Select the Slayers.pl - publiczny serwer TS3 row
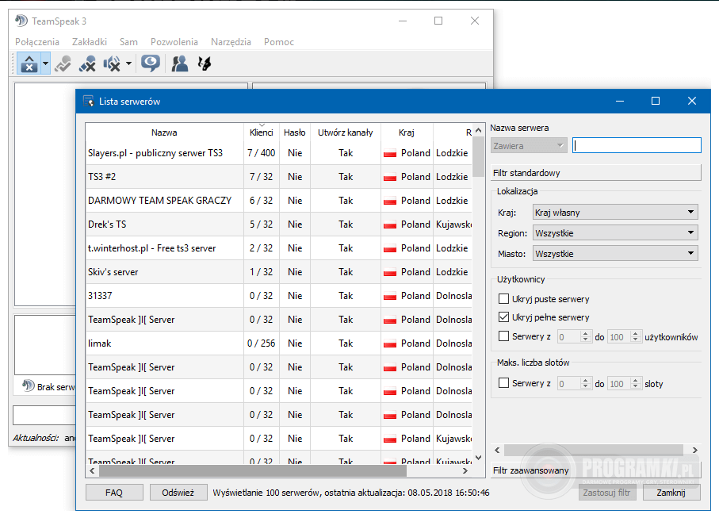Viewport: 719px width, 518px height. point(279,153)
